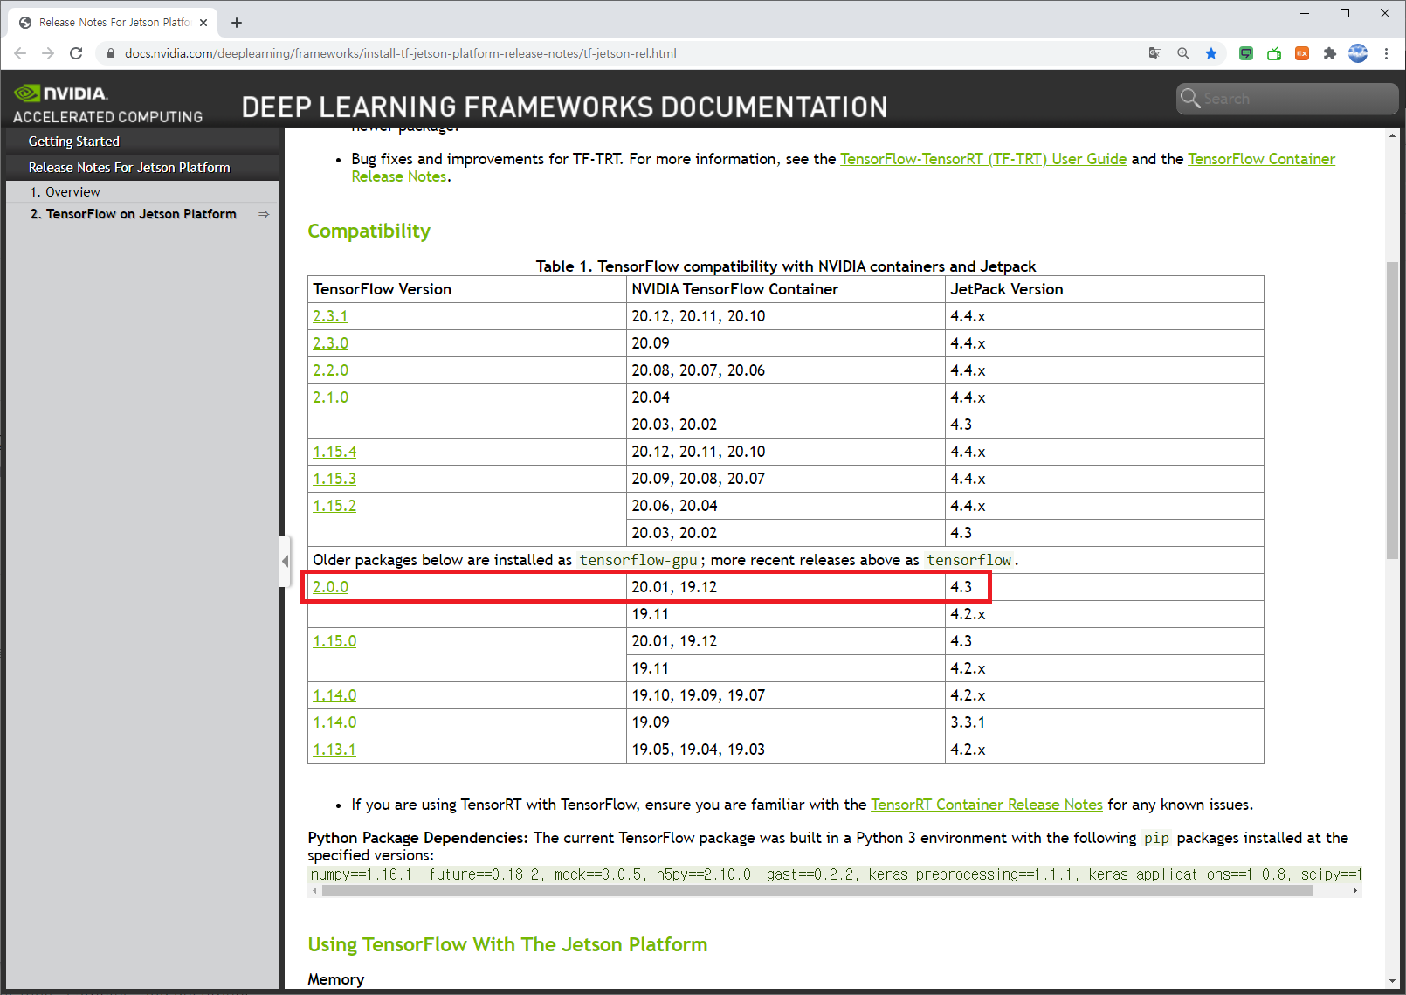Click the code scrollbar right arrow

(1355, 891)
